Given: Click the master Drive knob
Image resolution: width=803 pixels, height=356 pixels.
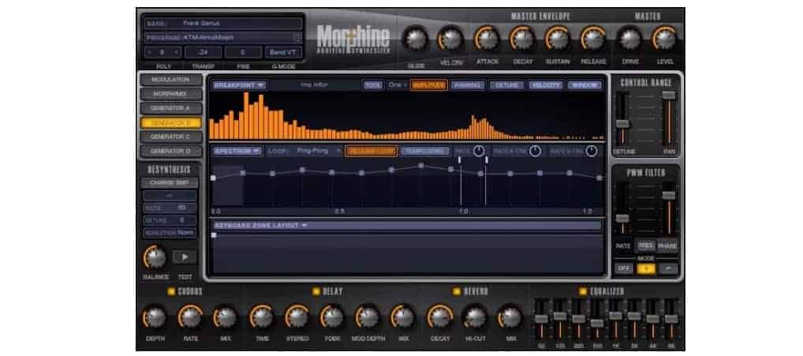Looking at the screenshot, I should [630, 39].
